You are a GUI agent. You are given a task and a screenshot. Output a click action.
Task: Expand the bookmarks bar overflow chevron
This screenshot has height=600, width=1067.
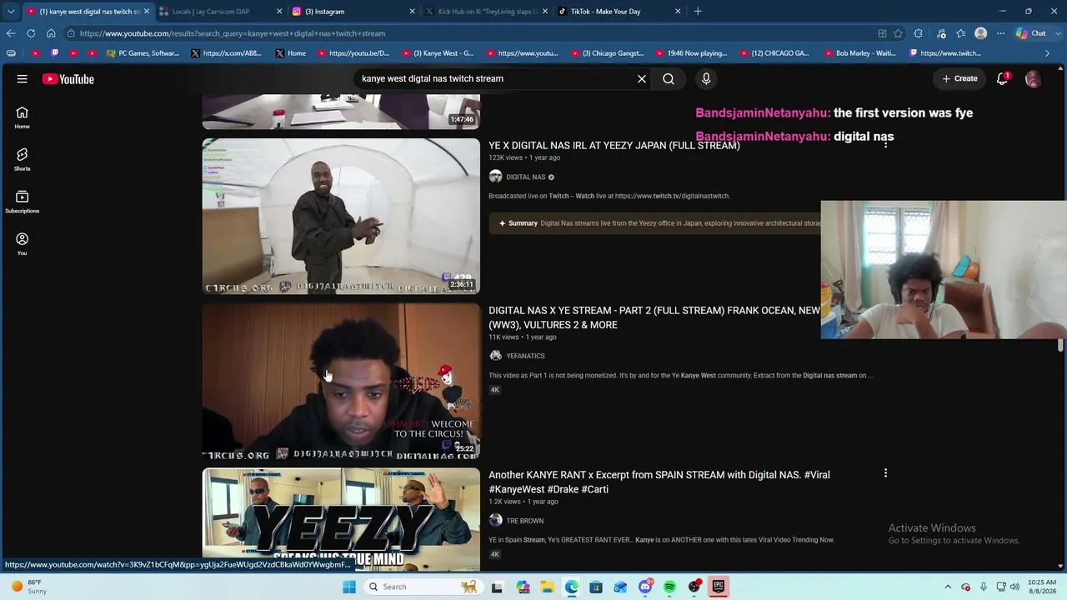click(1047, 53)
